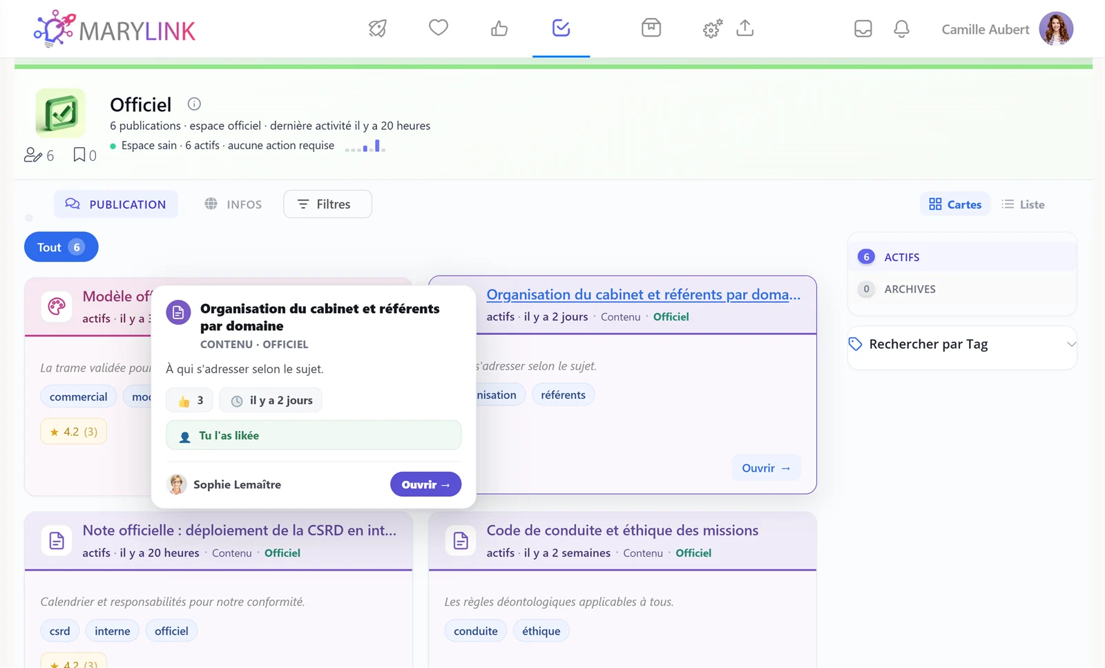Click the MaryLink logo
The width and height of the screenshot is (1105, 668).
pos(115,29)
